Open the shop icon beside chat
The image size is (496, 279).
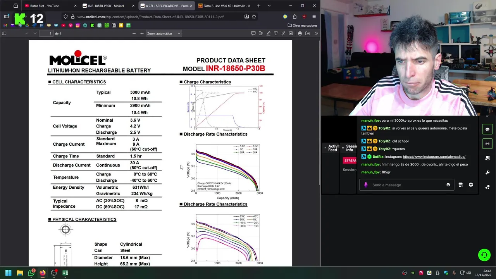pyautogui.click(x=460, y=185)
